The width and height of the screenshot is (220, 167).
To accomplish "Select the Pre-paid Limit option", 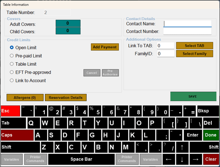I will [x=12, y=56].
